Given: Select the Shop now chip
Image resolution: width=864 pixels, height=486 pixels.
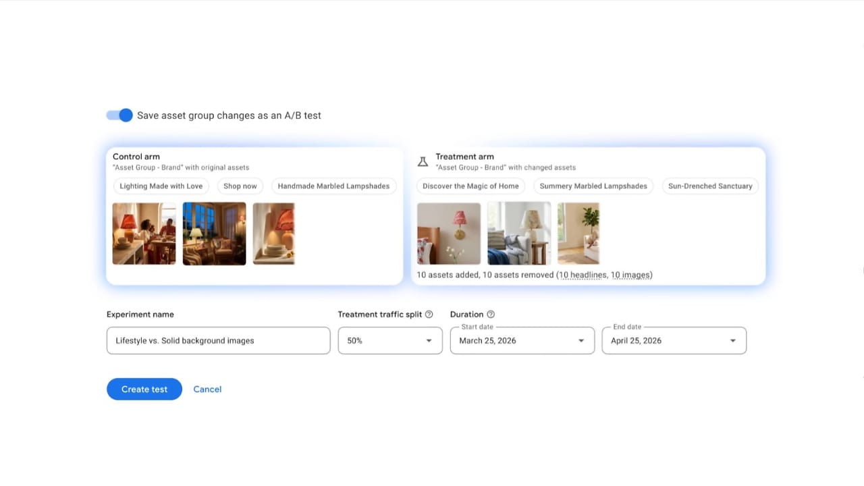Looking at the screenshot, I should (x=240, y=186).
